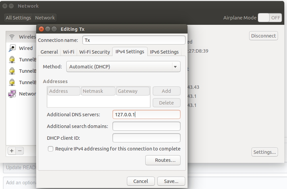This screenshot has width=287, height=189.
Task: Open the IPv6 Settings tab
Action: tap(164, 52)
